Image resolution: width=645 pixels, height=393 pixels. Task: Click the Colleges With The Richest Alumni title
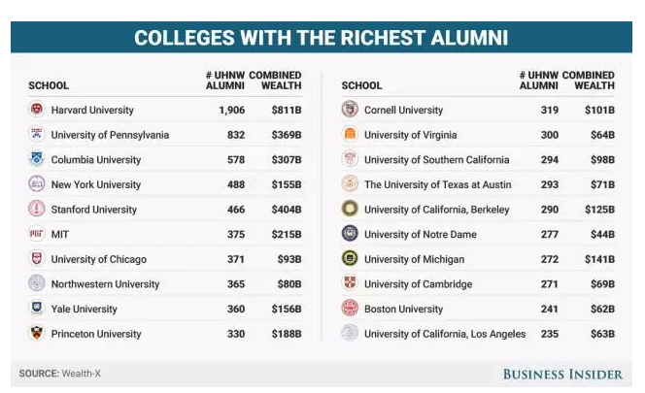click(x=322, y=38)
